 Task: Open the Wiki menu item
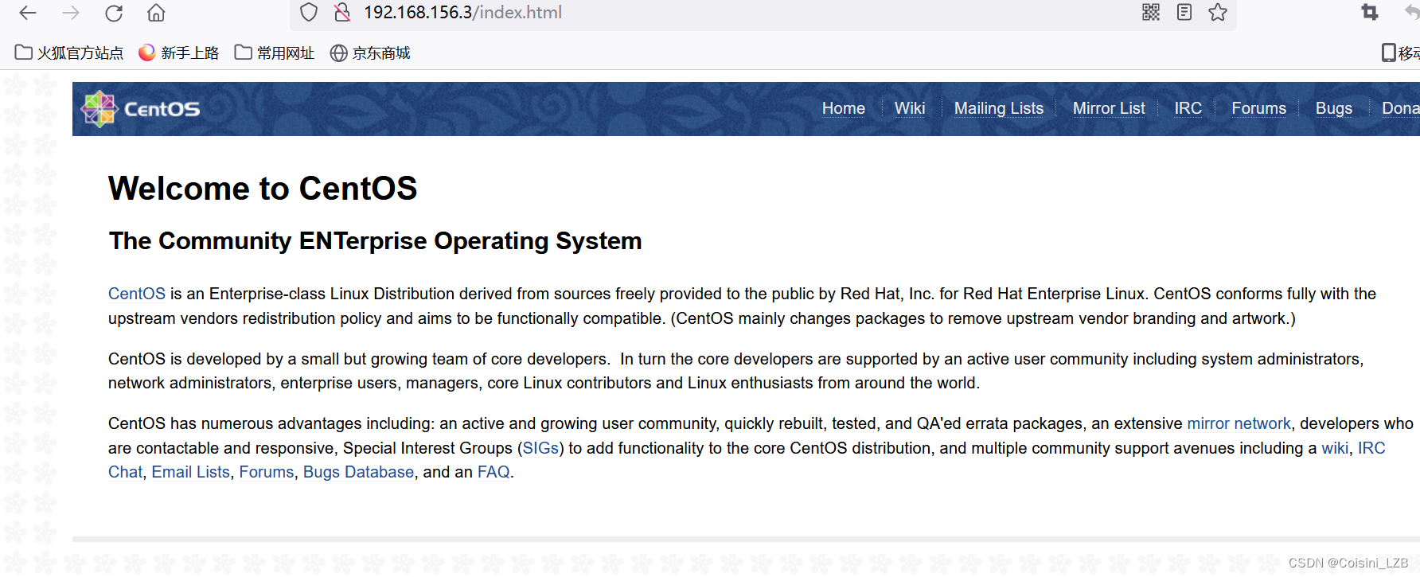tap(910, 108)
